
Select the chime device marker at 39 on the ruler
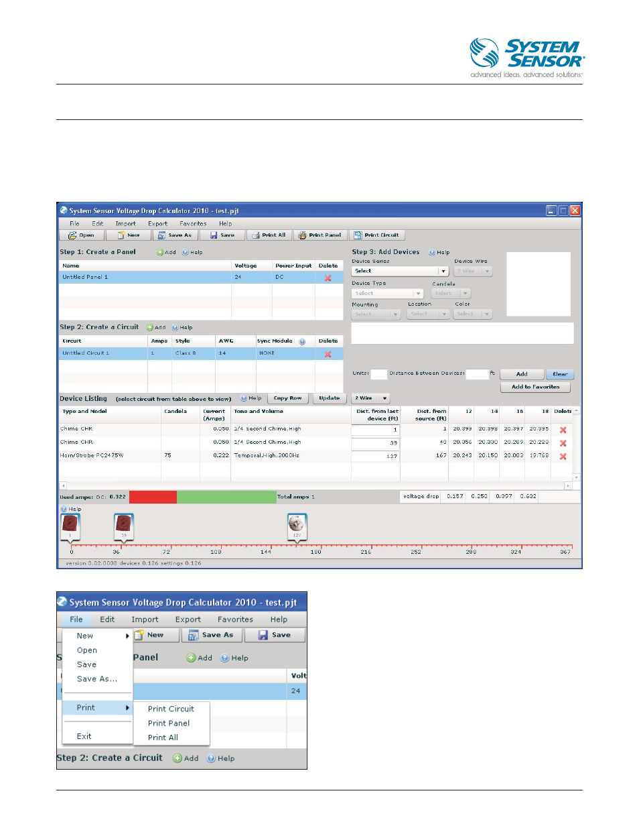coord(124,526)
